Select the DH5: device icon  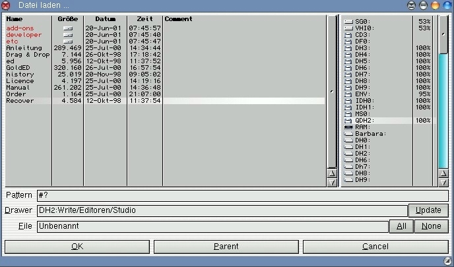tap(348, 61)
